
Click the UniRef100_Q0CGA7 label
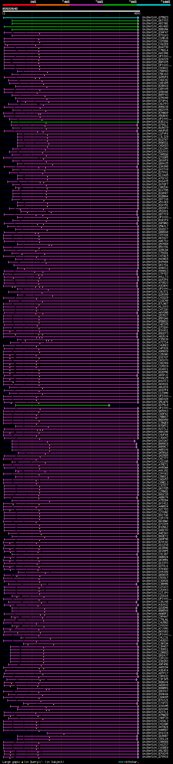[x=155, y=441]
